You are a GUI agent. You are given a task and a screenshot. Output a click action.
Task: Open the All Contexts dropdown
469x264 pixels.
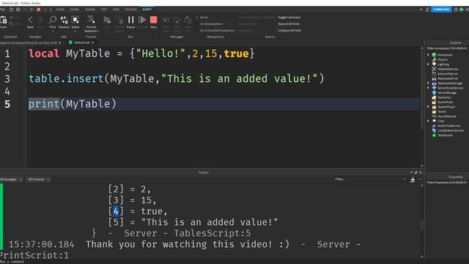click(x=38, y=179)
